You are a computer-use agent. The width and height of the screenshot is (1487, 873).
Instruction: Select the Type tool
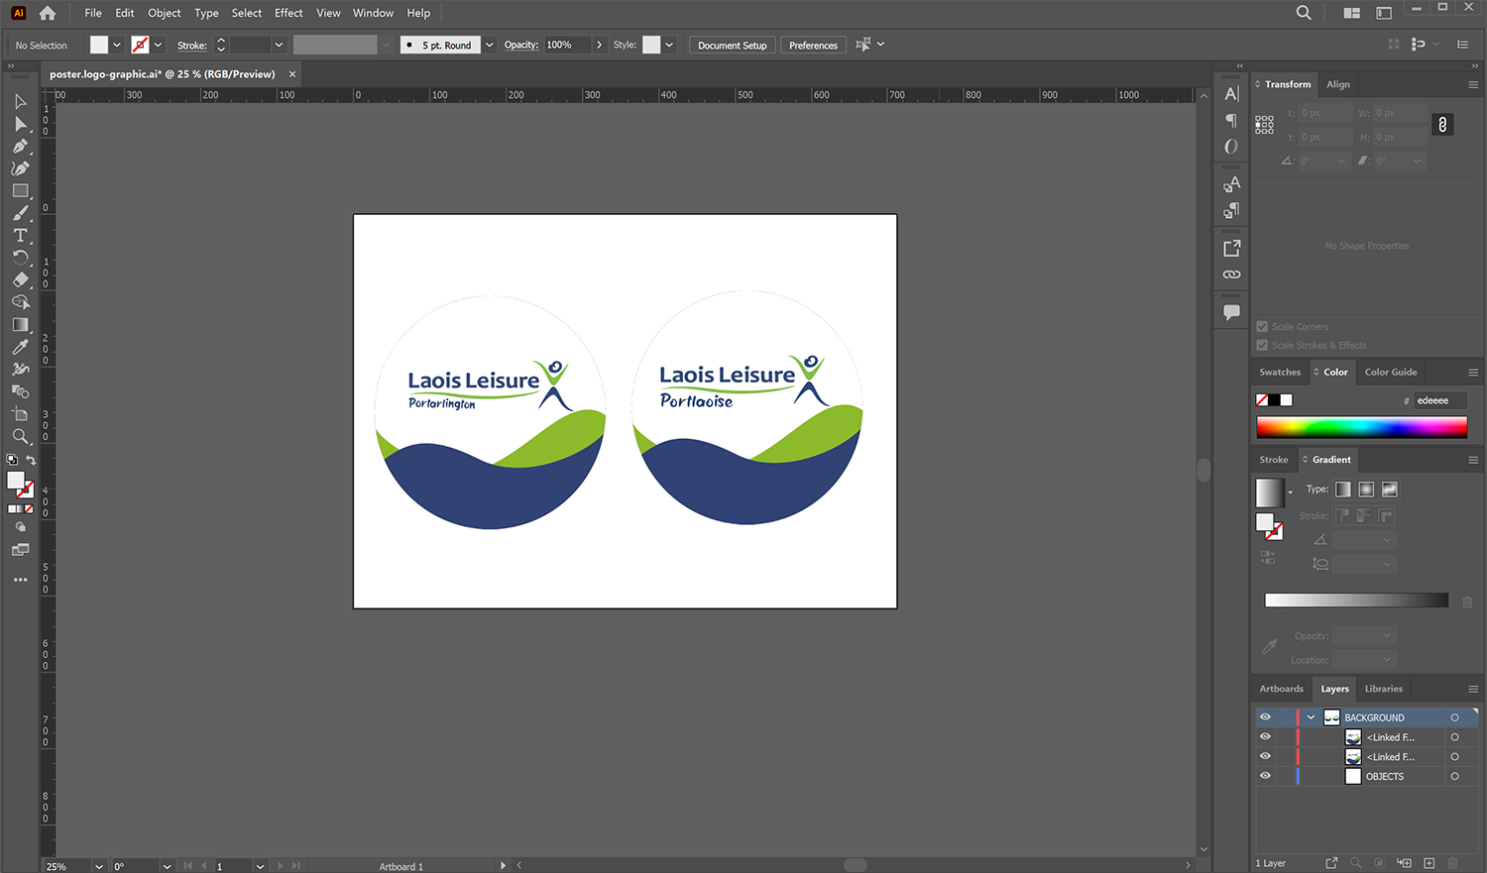(20, 235)
